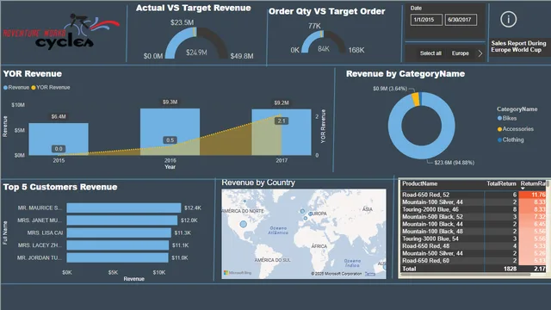Viewport: 551px width, 310px height.
Task: Click the sort arrow under ReturnRate header
Action: tap(523, 189)
